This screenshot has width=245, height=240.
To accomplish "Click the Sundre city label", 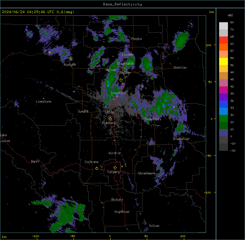I will click(83, 111).
